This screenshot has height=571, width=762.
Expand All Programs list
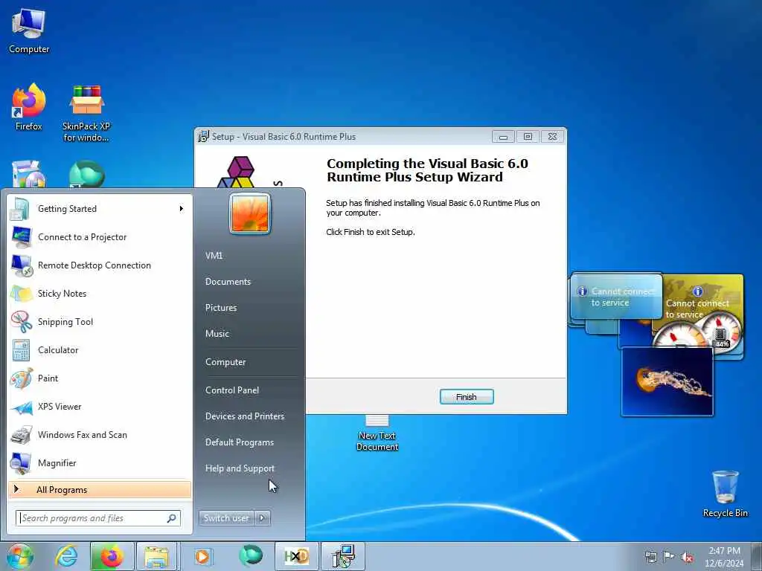tap(100, 489)
